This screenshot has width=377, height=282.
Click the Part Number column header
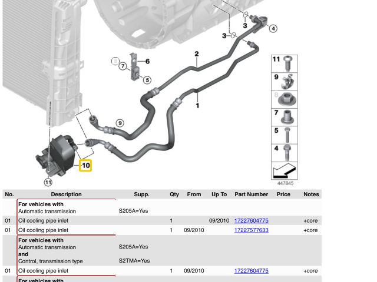pos(251,194)
